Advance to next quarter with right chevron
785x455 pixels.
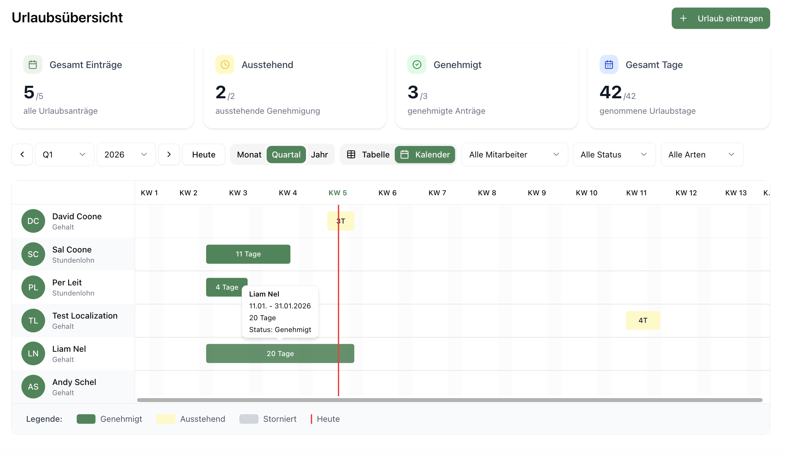pyautogui.click(x=169, y=155)
